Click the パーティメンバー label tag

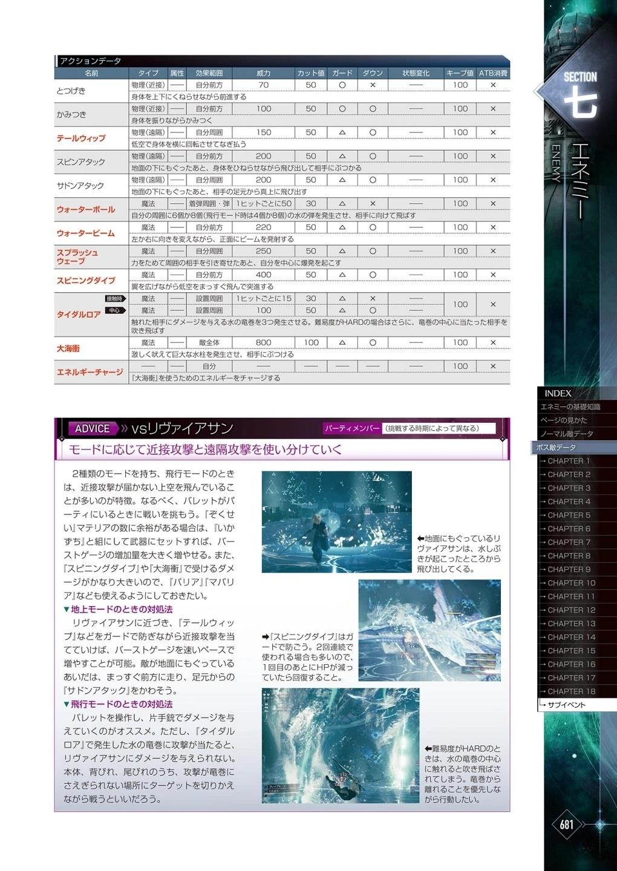pos(352,428)
